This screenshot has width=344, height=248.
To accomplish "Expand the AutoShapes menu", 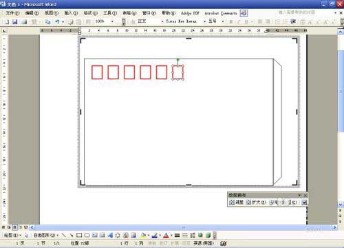I will (46, 235).
